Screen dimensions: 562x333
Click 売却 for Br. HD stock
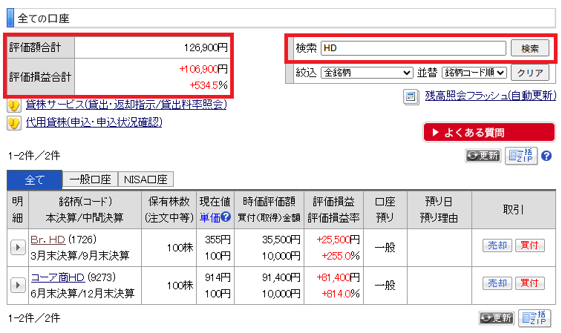coord(496,245)
